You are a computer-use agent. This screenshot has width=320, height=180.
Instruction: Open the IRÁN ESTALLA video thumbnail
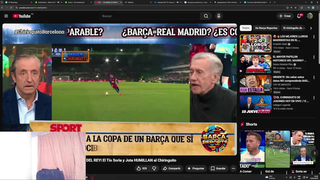255,84
